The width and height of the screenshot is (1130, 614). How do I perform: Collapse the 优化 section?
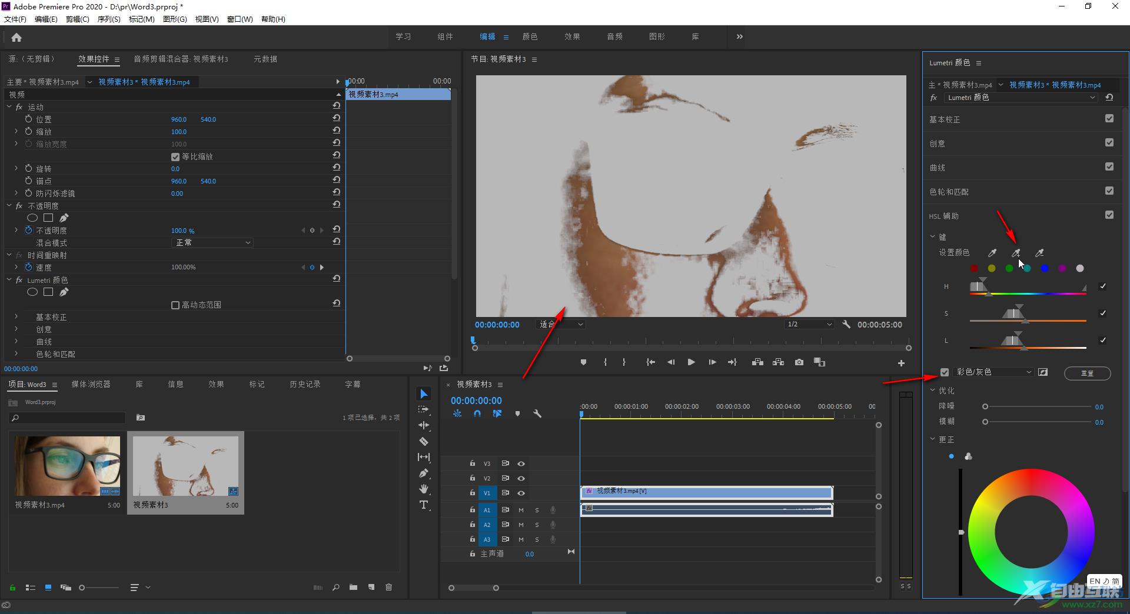tap(932, 390)
